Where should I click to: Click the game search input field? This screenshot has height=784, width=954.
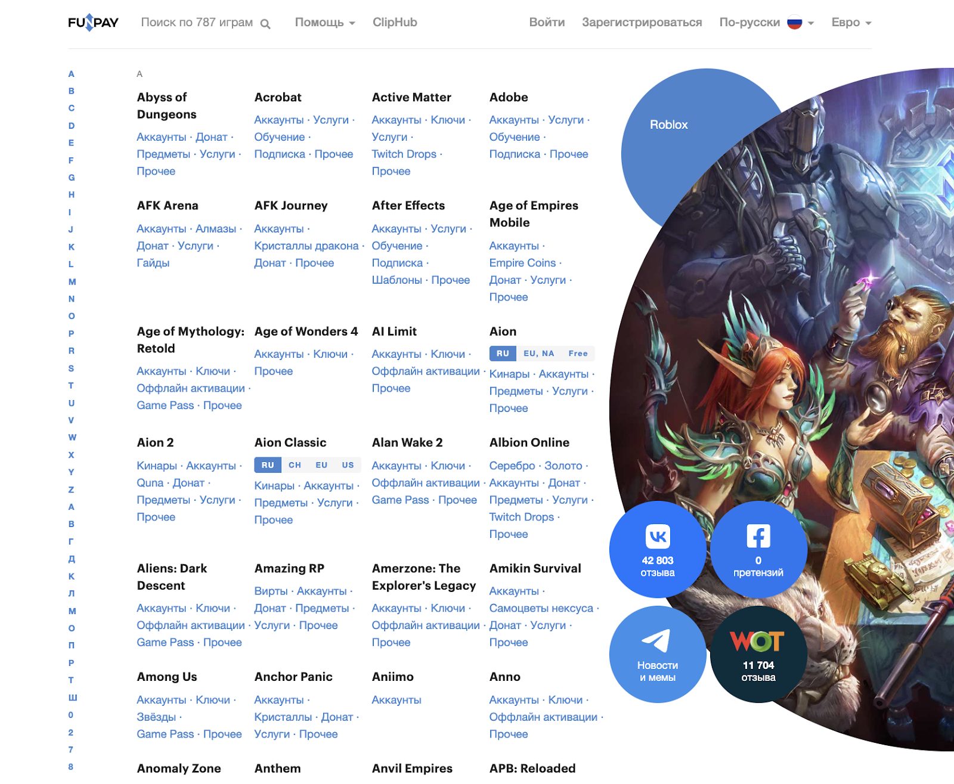tap(197, 23)
